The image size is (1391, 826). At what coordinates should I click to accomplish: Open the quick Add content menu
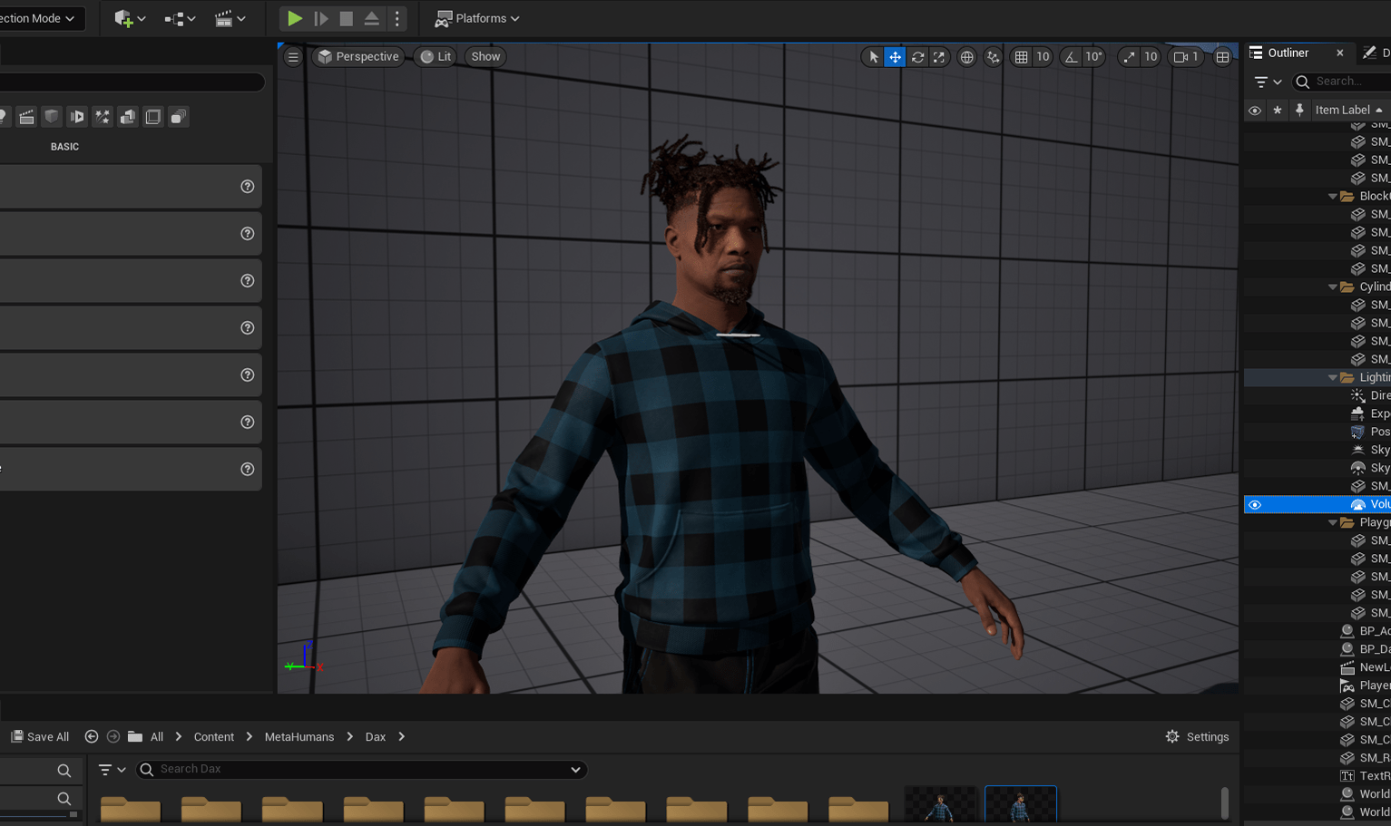pos(130,18)
